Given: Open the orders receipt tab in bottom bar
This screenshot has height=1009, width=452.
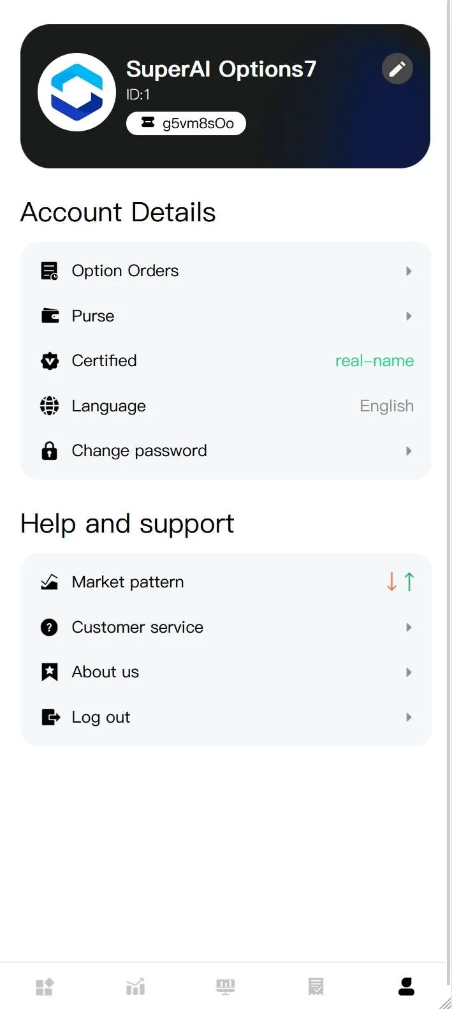Looking at the screenshot, I should click(316, 987).
